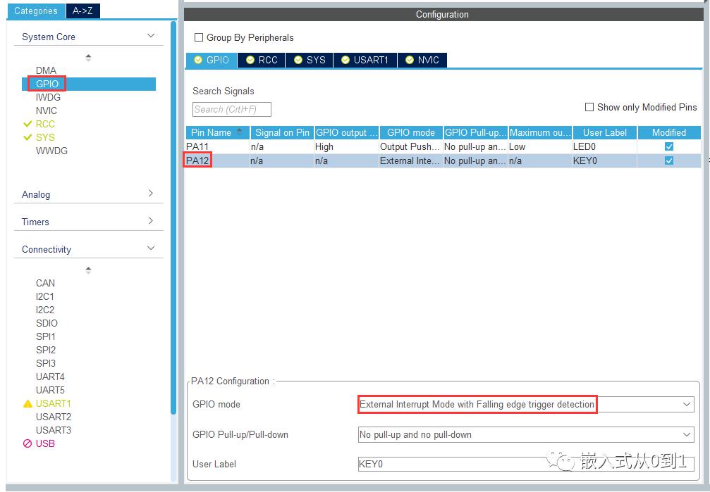Select DMA in System Core
This screenshot has height=492, width=710.
(x=47, y=70)
